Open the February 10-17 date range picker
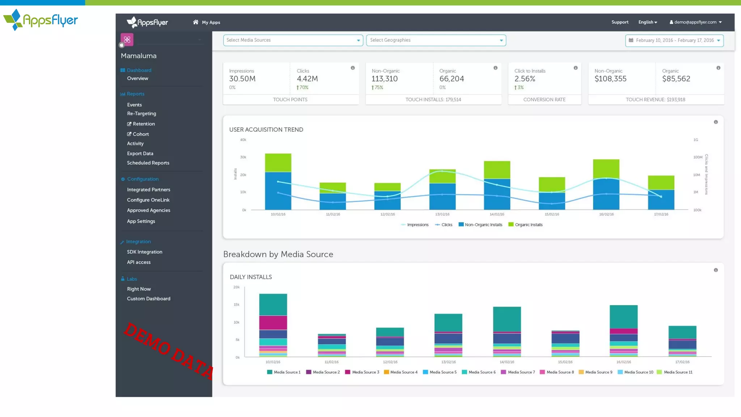This screenshot has height=417, width=741. (x=674, y=41)
